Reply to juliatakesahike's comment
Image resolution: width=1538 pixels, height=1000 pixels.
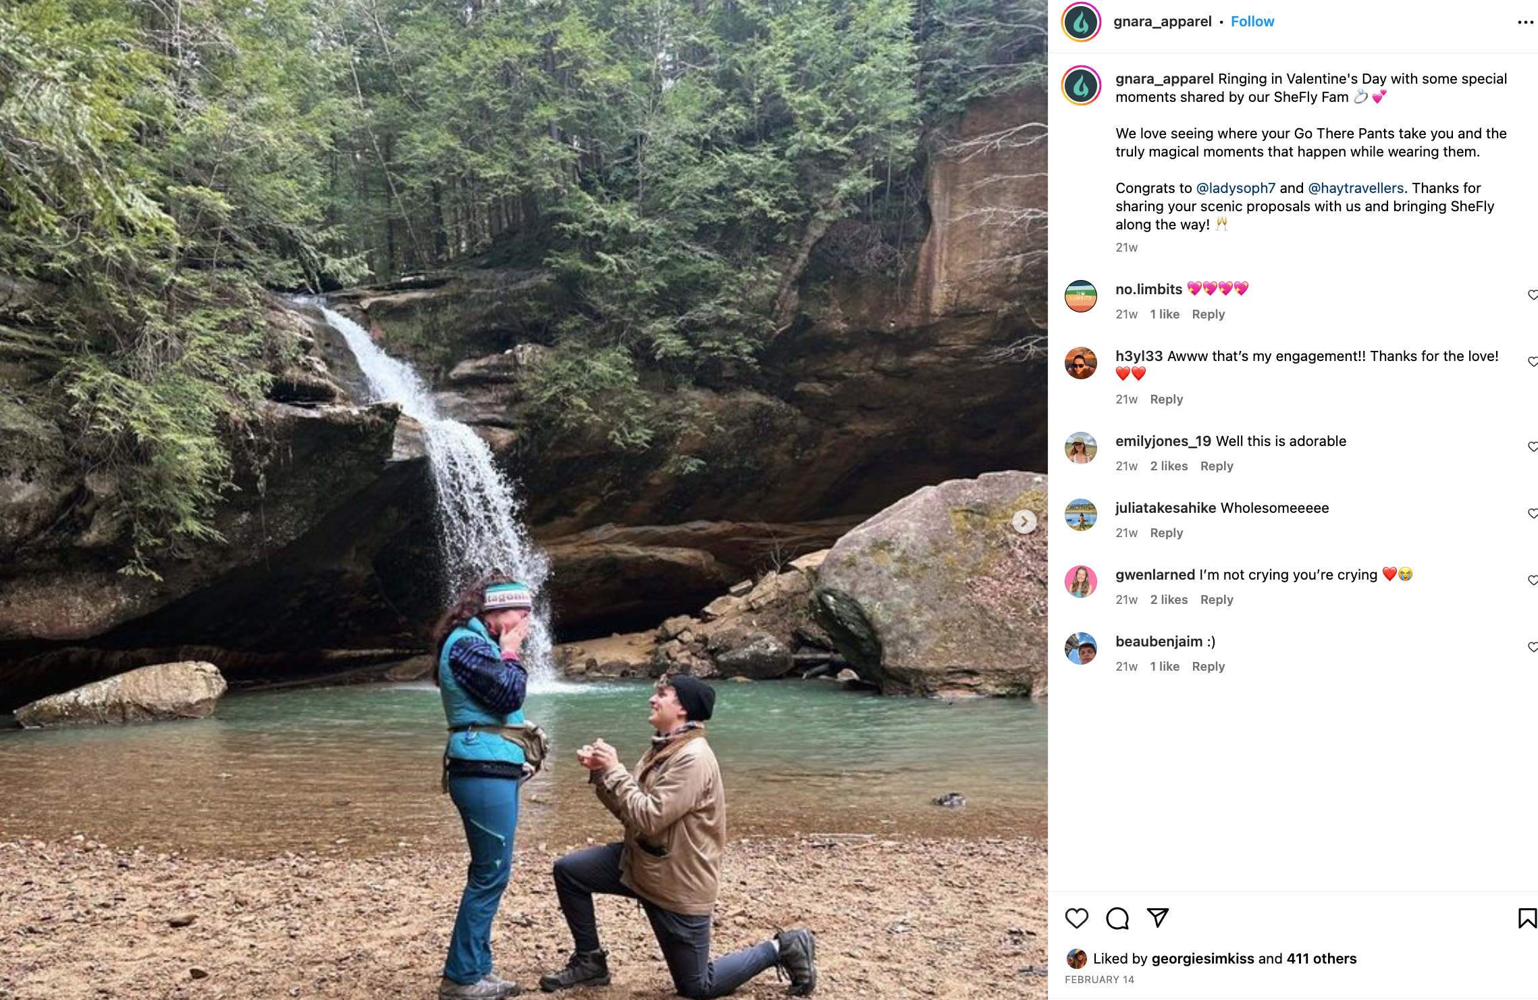pos(1166,533)
